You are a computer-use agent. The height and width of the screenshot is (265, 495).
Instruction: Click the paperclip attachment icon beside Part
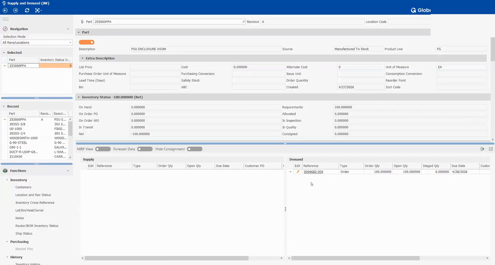pos(82,22)
